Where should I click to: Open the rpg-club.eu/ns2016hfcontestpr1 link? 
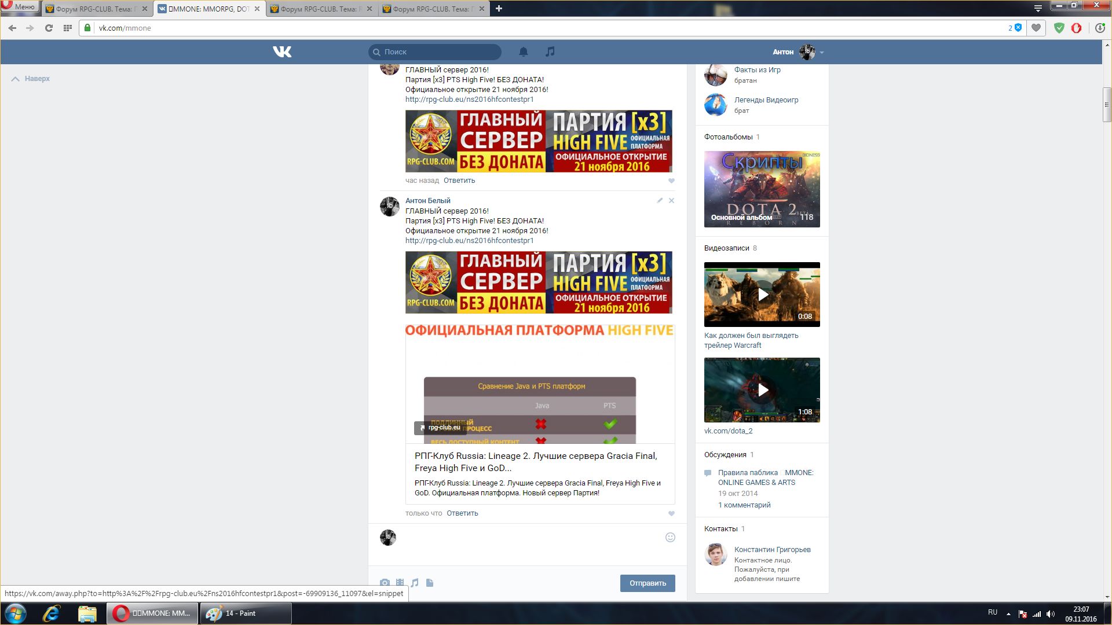pyautogui.click(x=469, y=240)
